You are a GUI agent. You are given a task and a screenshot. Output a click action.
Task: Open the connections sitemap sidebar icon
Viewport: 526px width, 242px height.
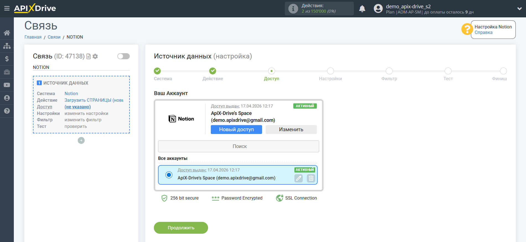(7, 46)
